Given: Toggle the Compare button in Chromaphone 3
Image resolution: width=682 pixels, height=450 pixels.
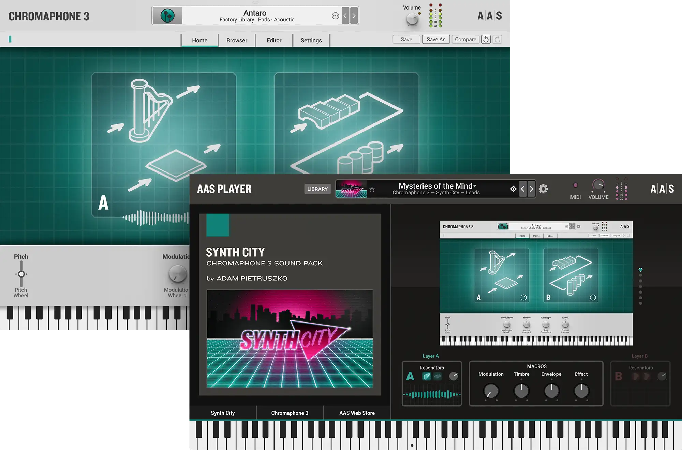Looking at the screenshot, I should pyautogui.click(x=465, y=39).
